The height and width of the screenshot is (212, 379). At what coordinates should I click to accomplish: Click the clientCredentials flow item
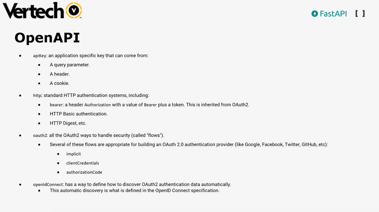coord(83,163)
